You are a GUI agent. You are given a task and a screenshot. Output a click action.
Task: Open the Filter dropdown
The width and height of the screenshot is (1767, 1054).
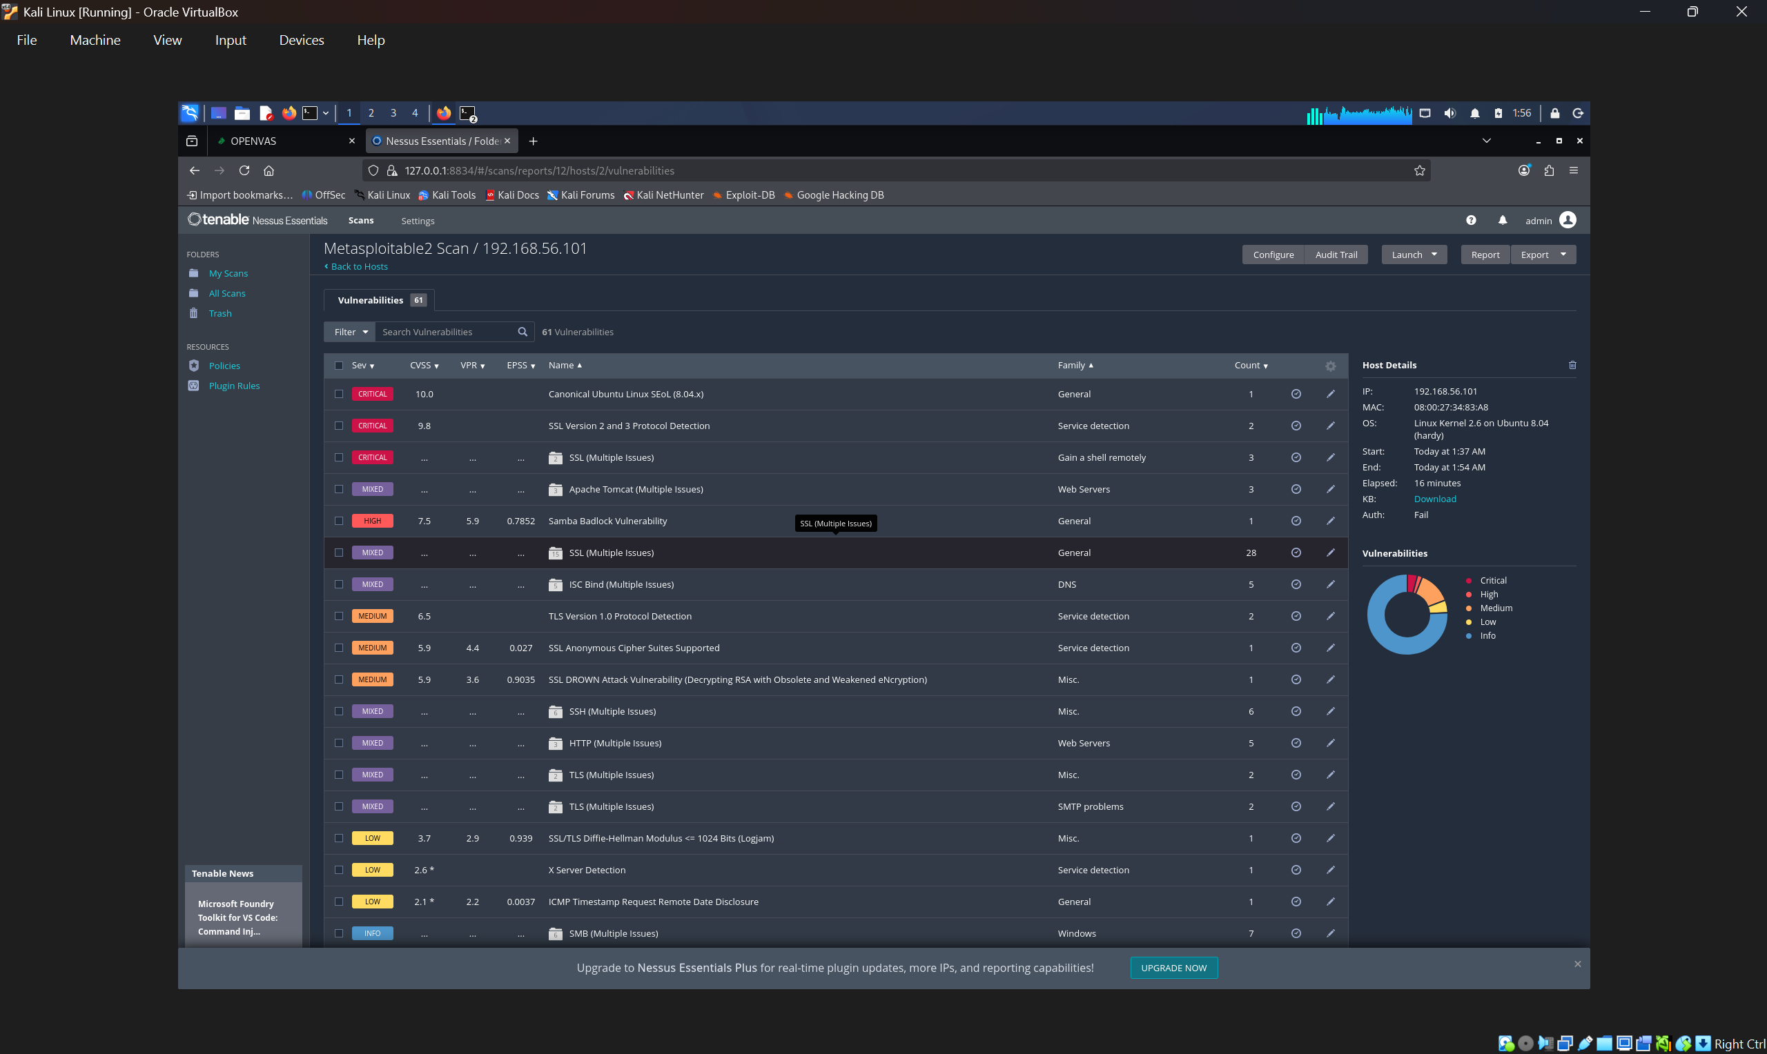tap(349, 332)
